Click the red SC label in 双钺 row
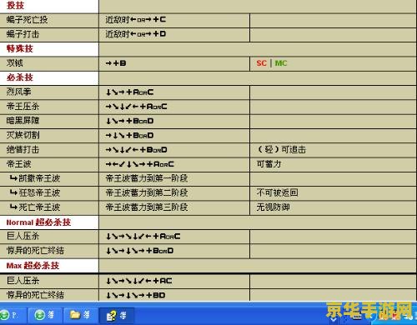 pos(262,63)
